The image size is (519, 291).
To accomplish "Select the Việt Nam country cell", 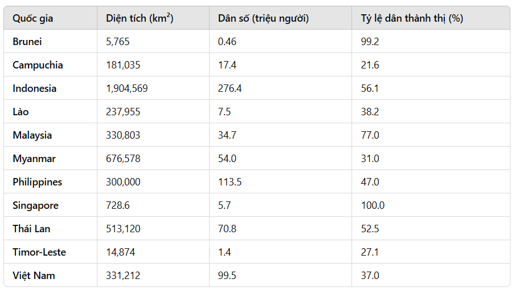I will pos(34,276).
